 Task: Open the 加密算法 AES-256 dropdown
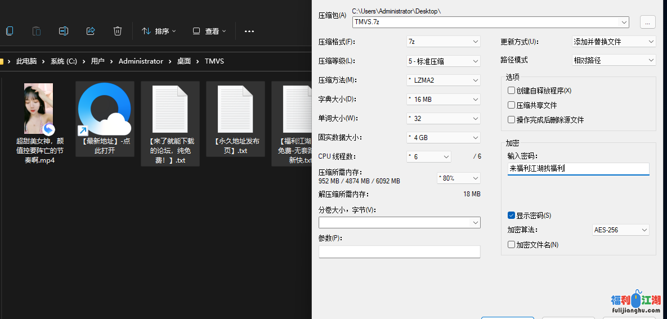[x=620, y=230]
